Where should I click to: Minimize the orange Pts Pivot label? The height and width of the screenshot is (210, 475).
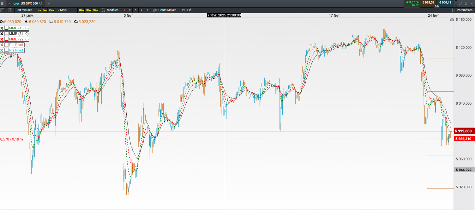[x=7, y=45]
